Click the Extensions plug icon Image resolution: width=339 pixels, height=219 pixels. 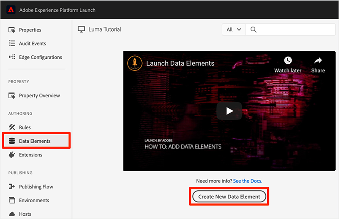(12, 154)
